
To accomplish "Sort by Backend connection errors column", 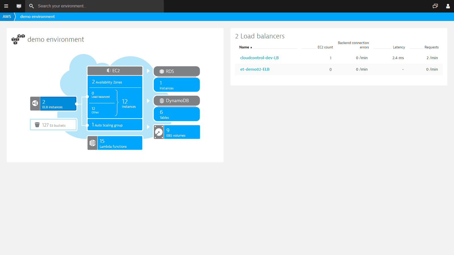I will click(x=353, y=45).
